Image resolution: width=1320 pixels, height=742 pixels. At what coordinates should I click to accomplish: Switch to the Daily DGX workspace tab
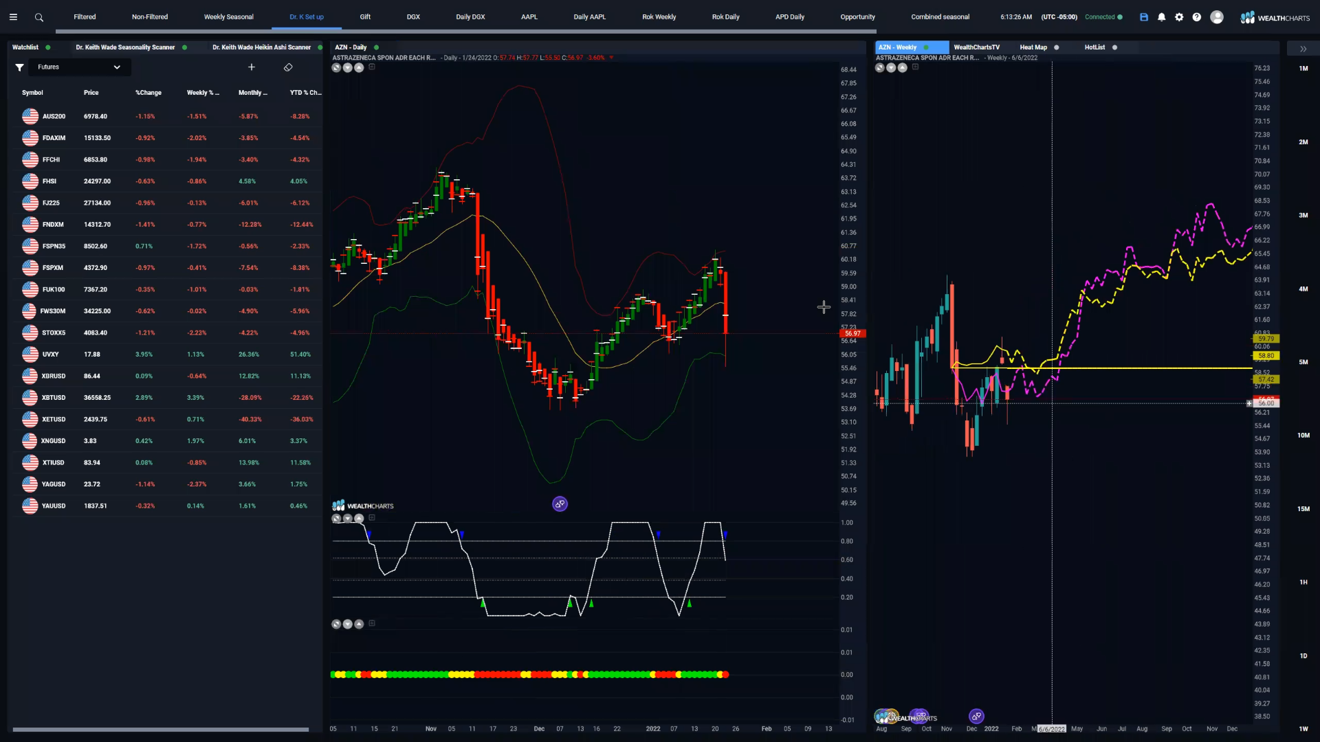(x=470, y=17)
